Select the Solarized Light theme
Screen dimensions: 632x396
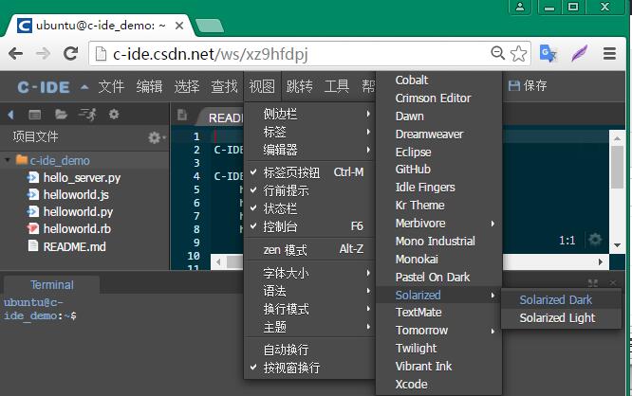561,318
